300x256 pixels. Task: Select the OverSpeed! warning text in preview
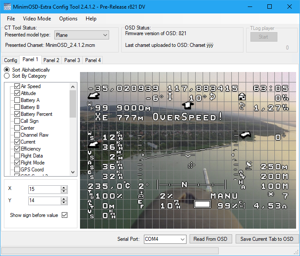click(x=187, y=117)
